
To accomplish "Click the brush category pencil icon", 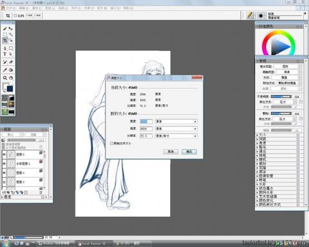I will pos(249,15).
